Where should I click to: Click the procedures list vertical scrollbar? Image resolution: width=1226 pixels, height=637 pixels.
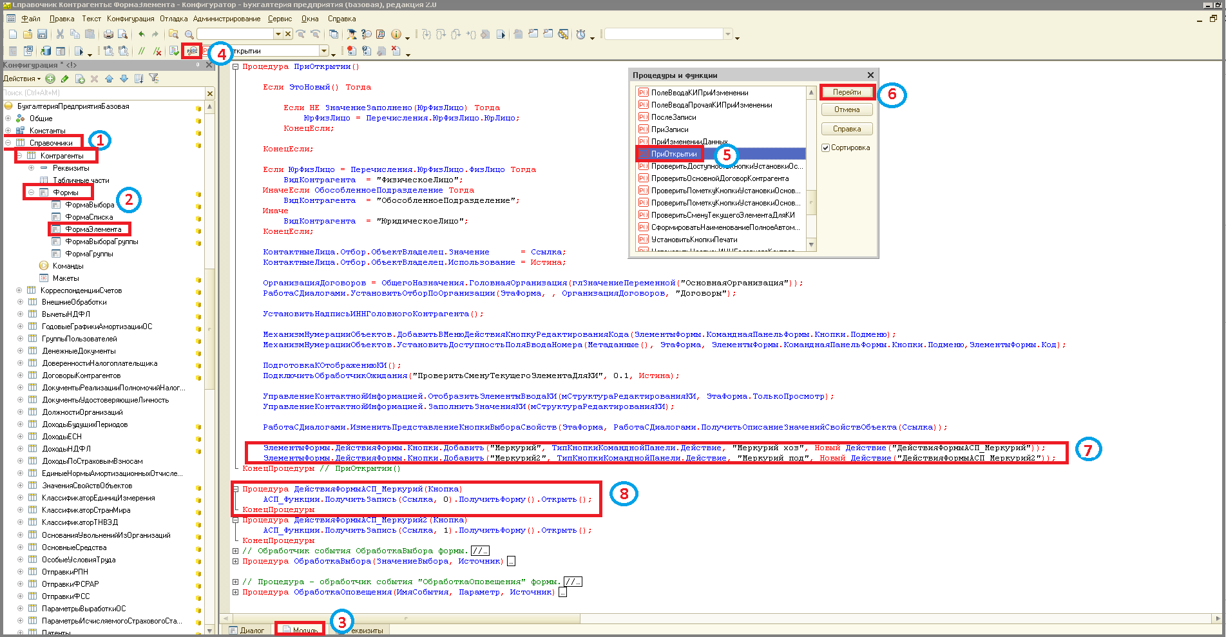(x=812, y=169)
